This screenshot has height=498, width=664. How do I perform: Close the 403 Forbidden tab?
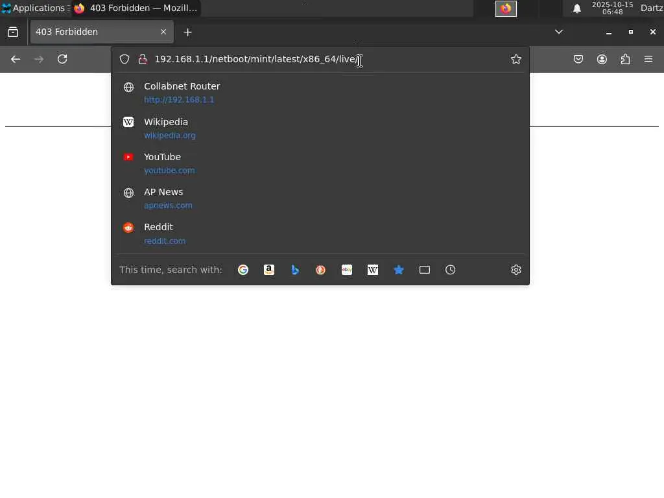[163, 32]
